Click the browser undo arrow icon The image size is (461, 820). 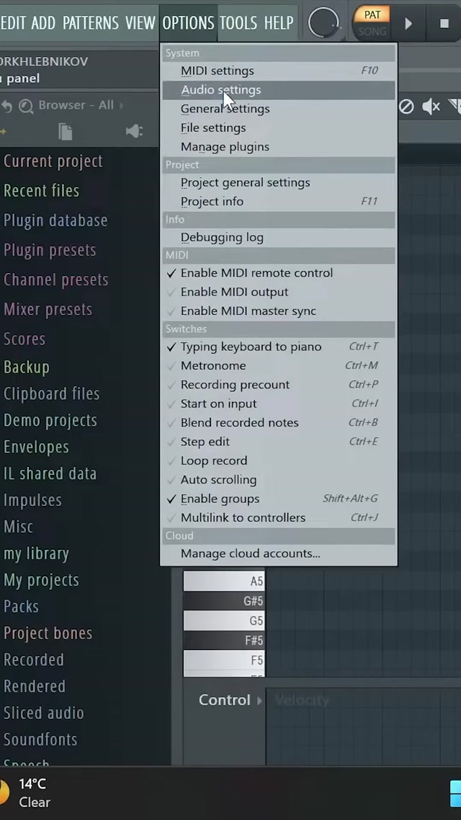tap(6, 106)
